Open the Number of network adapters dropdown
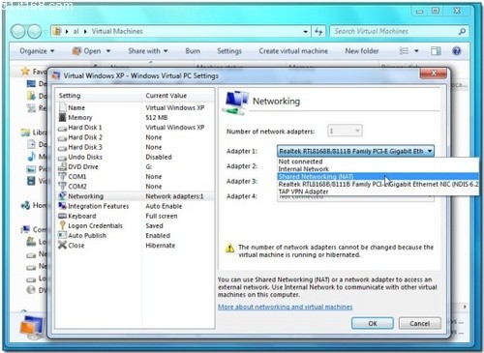The image size is (484, 353). point(345,131)
